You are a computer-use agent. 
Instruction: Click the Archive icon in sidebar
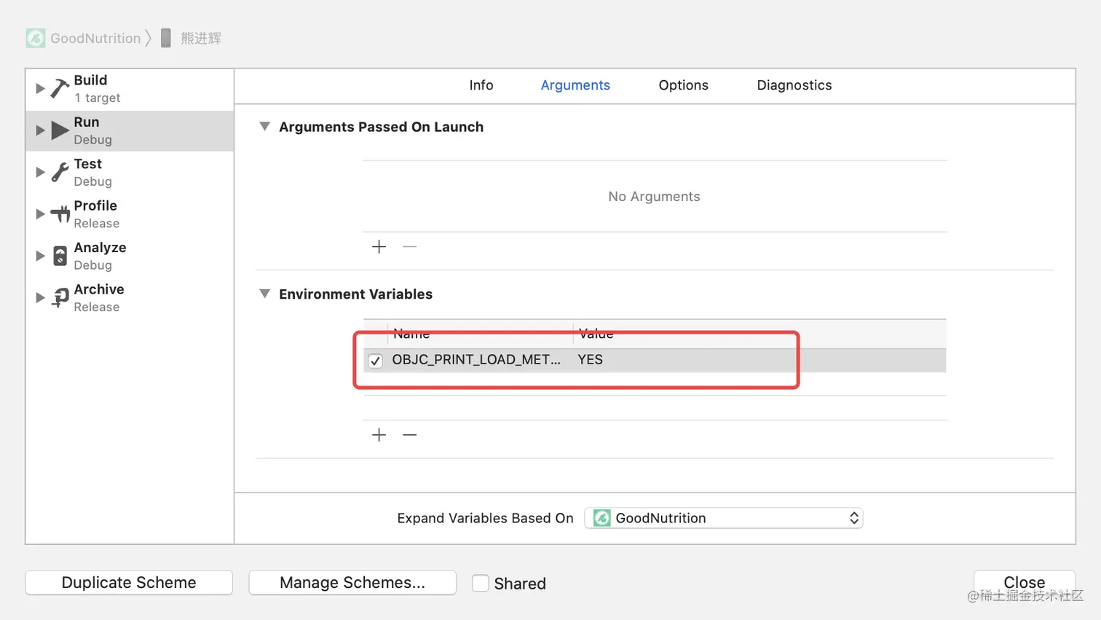(x=60, y=297)
